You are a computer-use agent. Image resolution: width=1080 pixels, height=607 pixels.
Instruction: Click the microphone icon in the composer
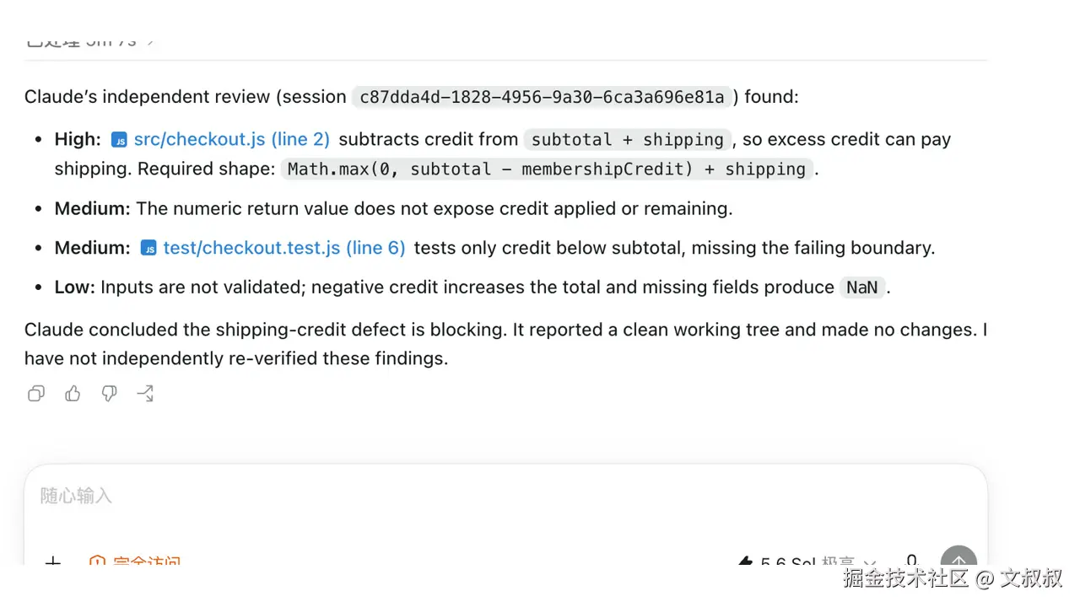(911, 561)
